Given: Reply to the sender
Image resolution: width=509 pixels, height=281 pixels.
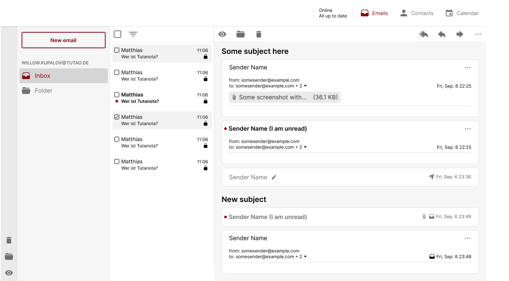Looking at the screenshot, I should click(x=441, y=34).
